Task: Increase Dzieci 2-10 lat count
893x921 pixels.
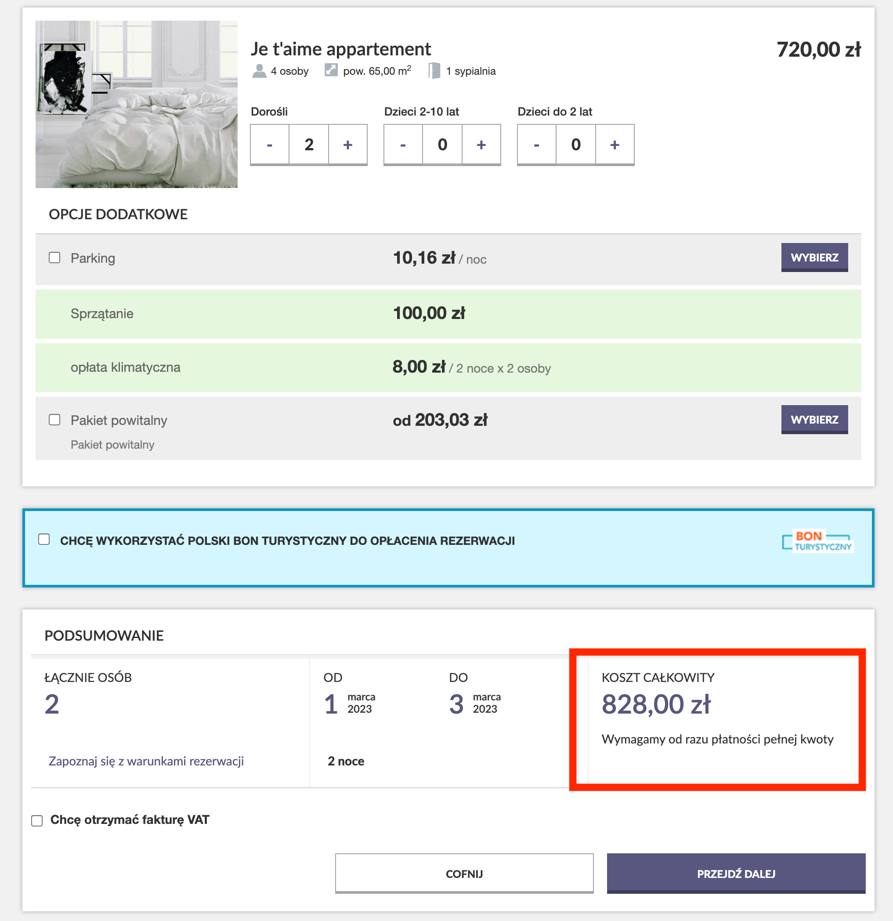Action: (481, 145)
